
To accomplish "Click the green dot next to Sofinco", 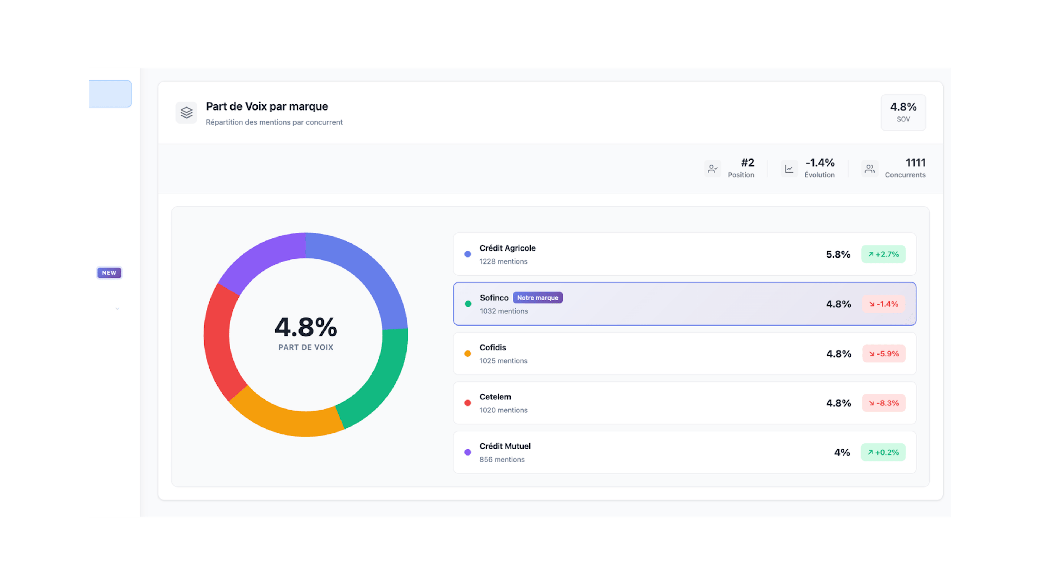I will (x=468, y=304).
